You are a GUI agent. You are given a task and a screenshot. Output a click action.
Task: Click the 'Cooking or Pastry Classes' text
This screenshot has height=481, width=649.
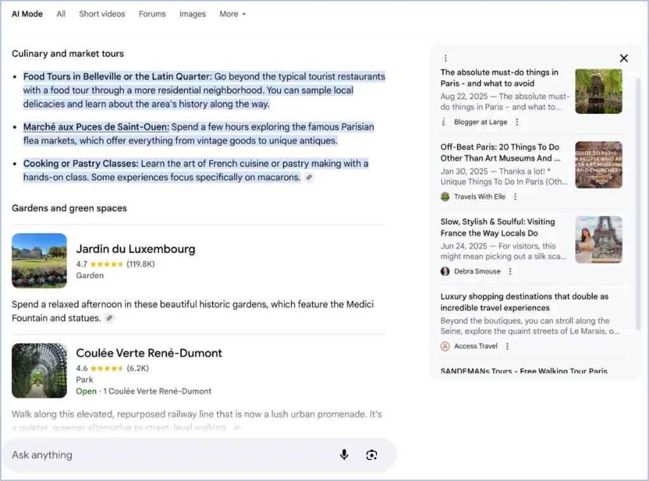coord(80,164)
